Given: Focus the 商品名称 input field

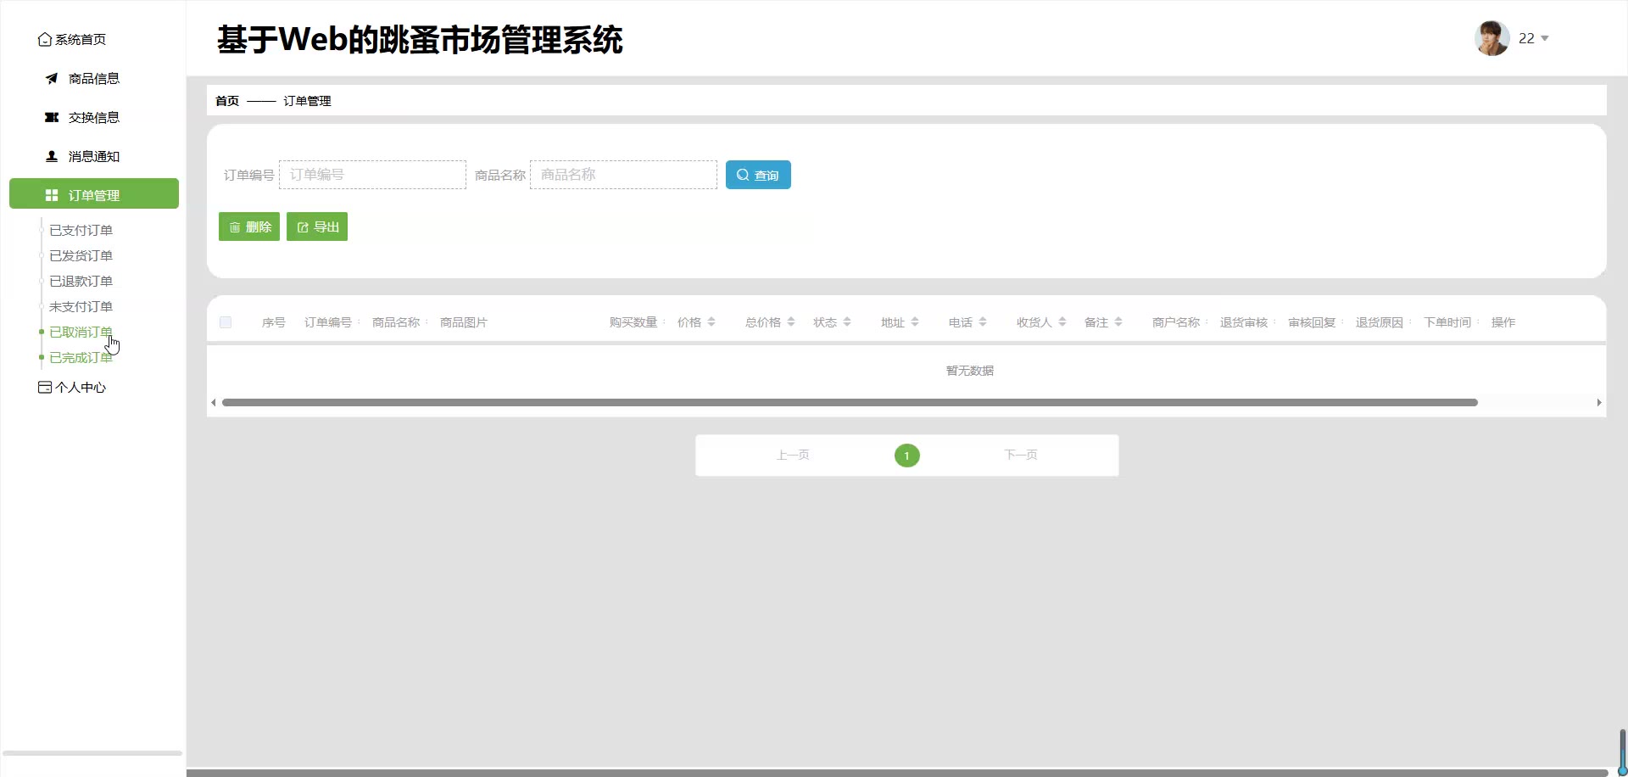Looking at the screenshot, I should 623,175.
